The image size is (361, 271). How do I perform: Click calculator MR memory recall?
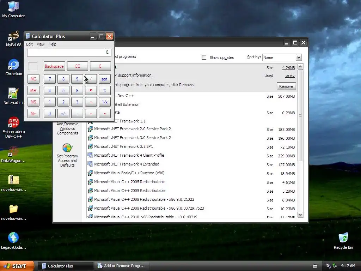(x=33, y=91)
